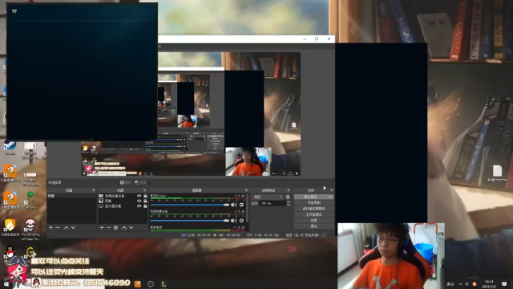Open settings gear for first mixer channel
513x289 pixels.
pos(241,205)
